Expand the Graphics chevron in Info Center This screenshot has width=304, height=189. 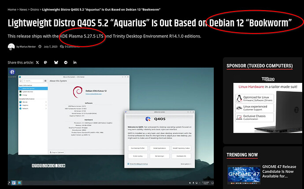(46, 105)
